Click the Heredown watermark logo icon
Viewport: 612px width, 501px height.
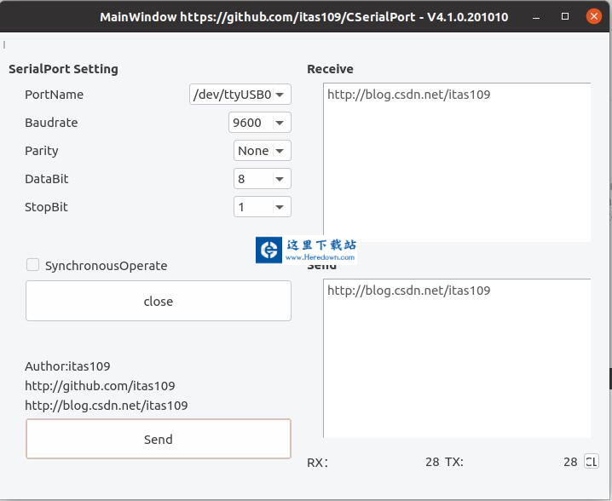point(270,250)
